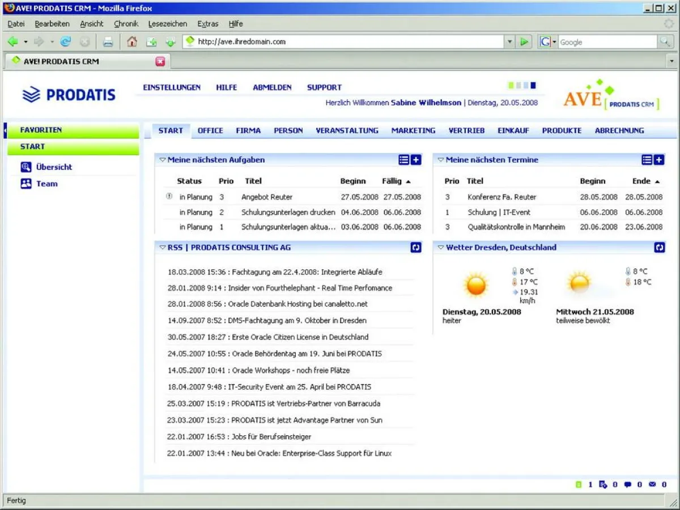Click the green online status indicator

click(x=579, y=484)
